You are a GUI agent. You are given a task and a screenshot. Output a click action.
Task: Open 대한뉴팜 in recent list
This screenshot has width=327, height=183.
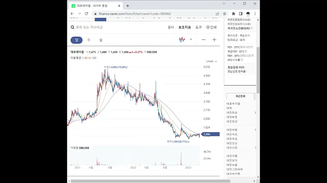(x=232, y=165)
